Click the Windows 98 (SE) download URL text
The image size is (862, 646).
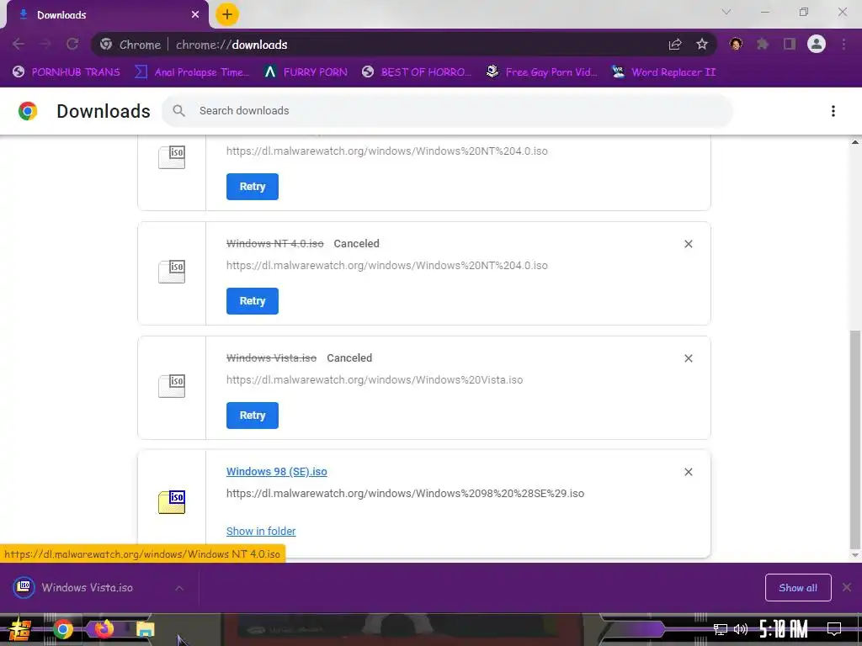click(405, 493)
